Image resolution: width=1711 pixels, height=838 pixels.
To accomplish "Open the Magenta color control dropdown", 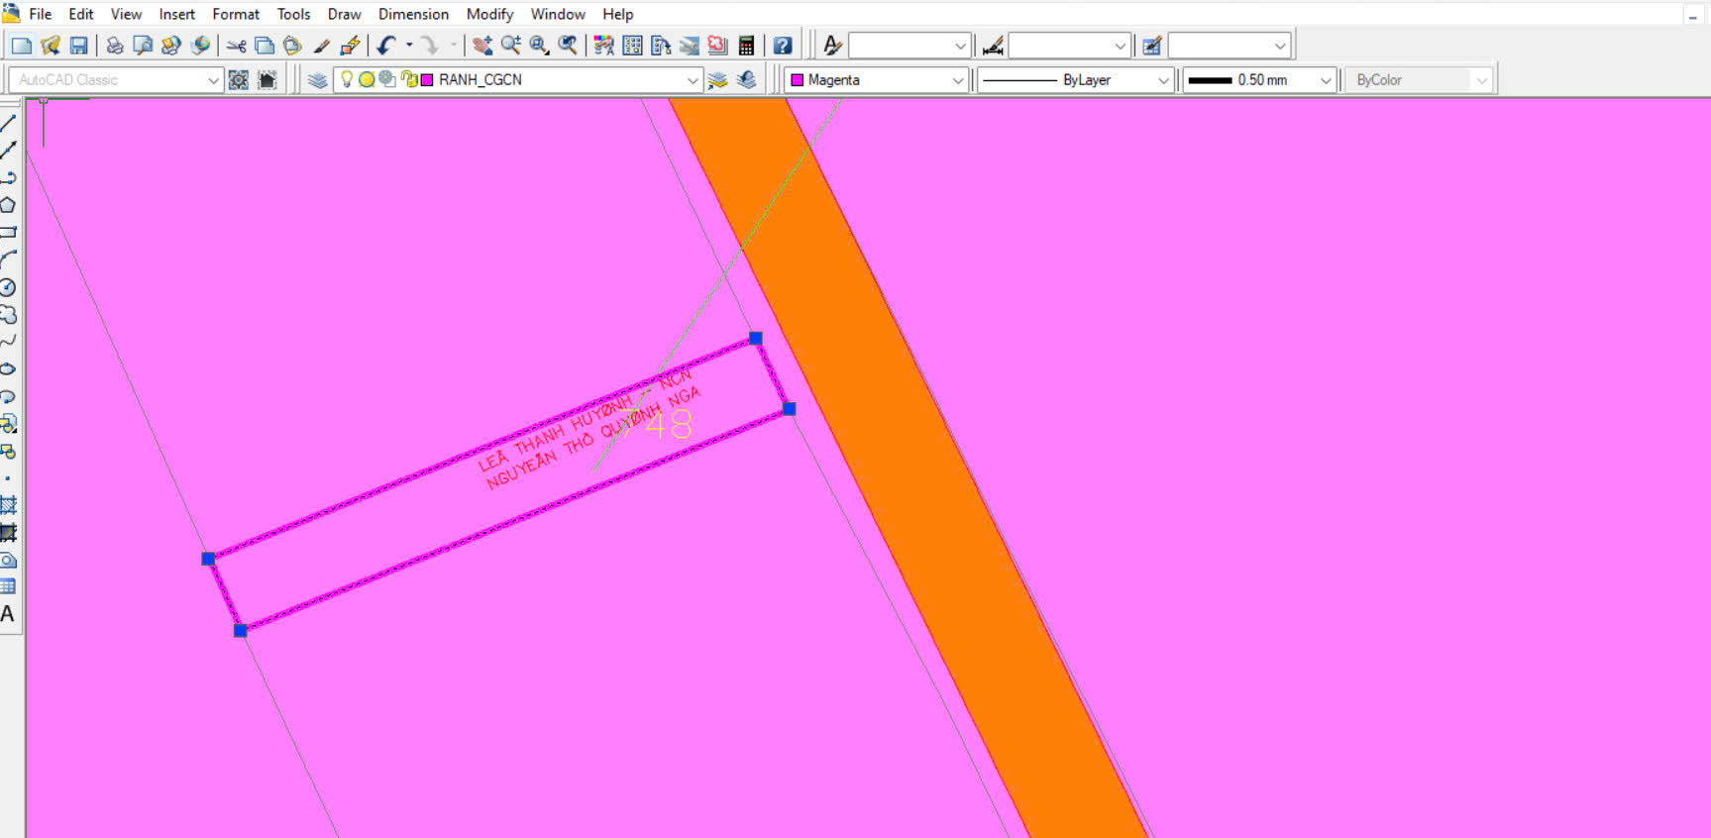I will click(x=877, y=80).
